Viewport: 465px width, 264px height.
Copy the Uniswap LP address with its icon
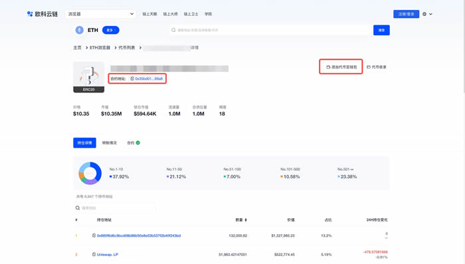pos(94,255)
